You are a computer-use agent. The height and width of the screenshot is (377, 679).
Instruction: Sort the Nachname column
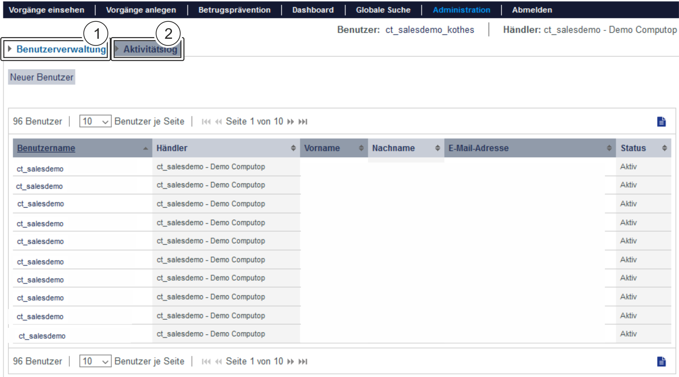pos(438,148)
